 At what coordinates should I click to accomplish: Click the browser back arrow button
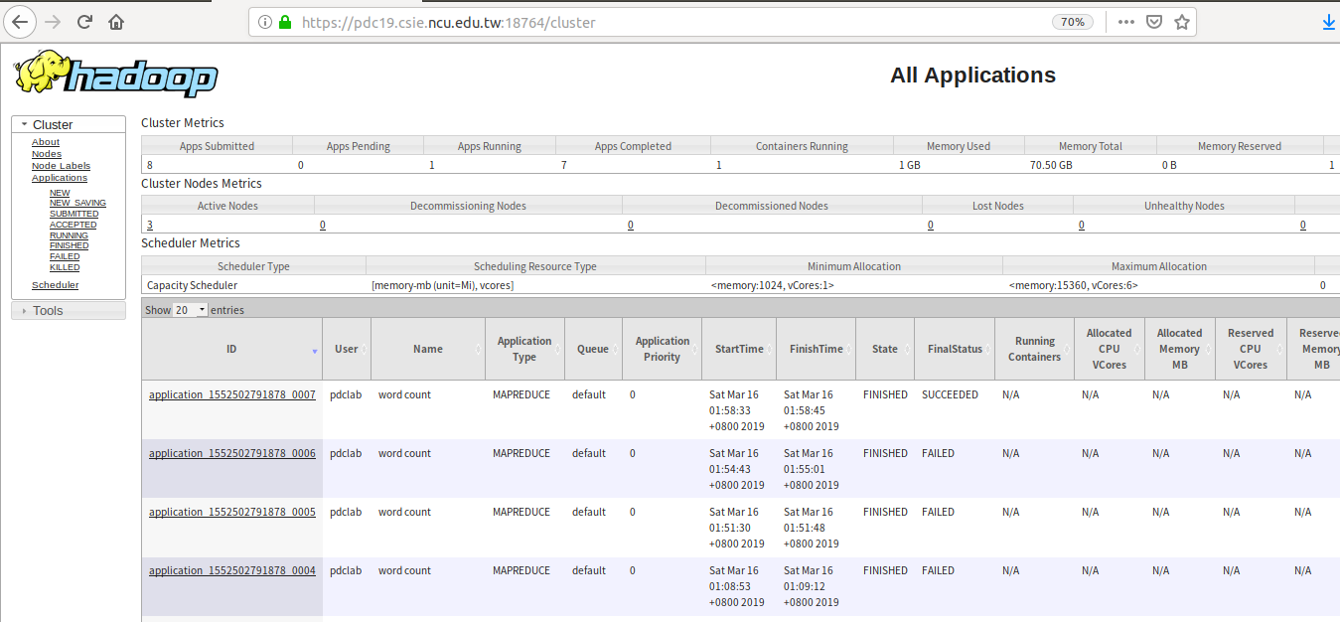click(20, 22)
